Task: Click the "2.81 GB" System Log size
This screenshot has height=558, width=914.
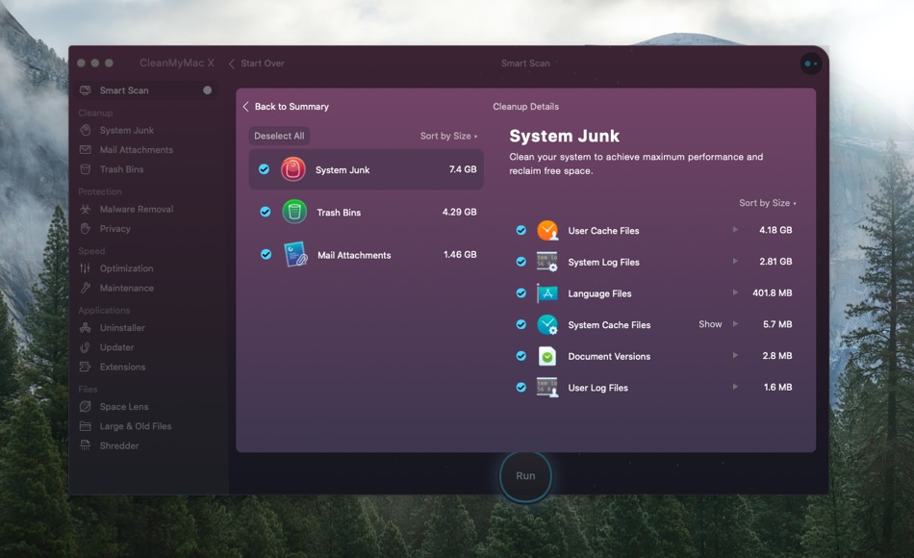Action: [x=775, y=262]
